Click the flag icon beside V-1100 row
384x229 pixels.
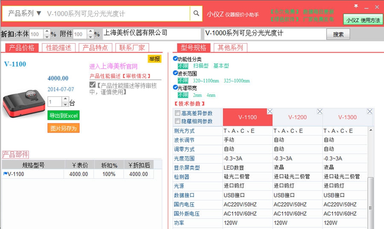pyautogui.click(x=5, y=174)
